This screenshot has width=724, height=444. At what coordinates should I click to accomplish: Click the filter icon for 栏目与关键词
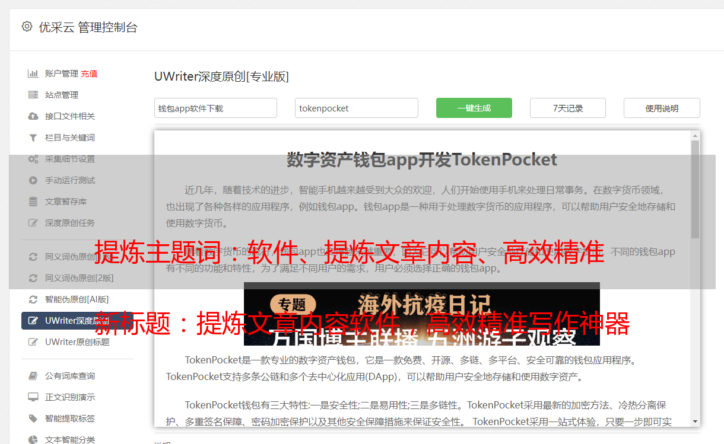33,138
